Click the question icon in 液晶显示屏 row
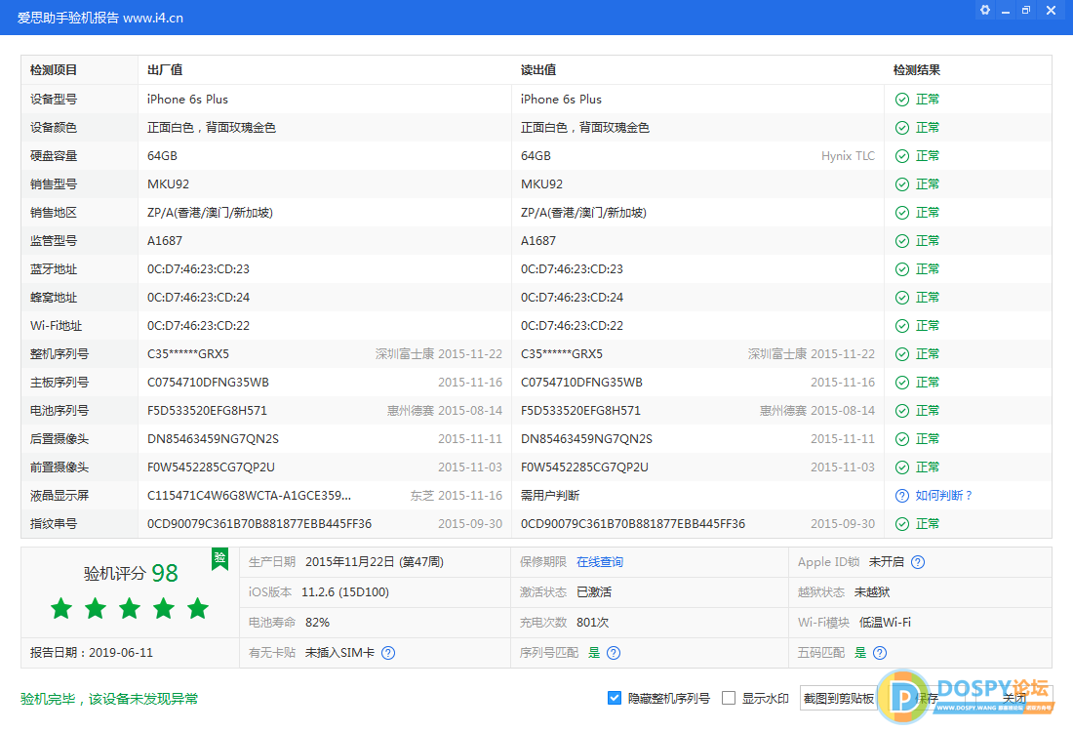Screen dimensions: 1073x731 click(902, 496)
